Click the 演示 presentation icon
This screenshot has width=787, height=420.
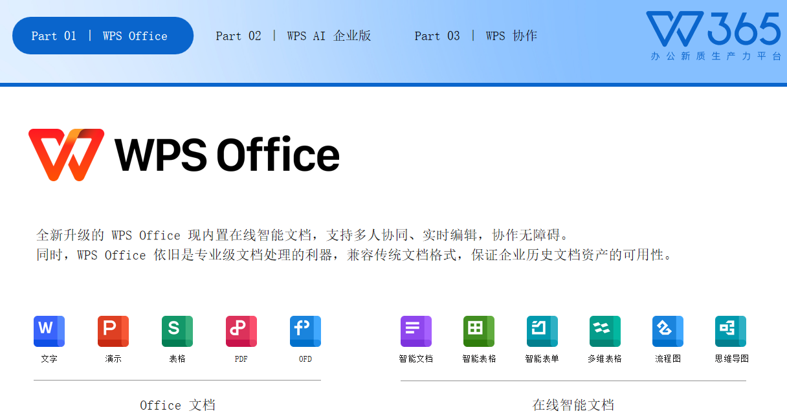click(113, 331)
